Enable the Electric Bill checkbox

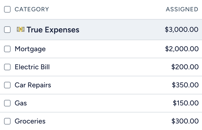[7, 67]
